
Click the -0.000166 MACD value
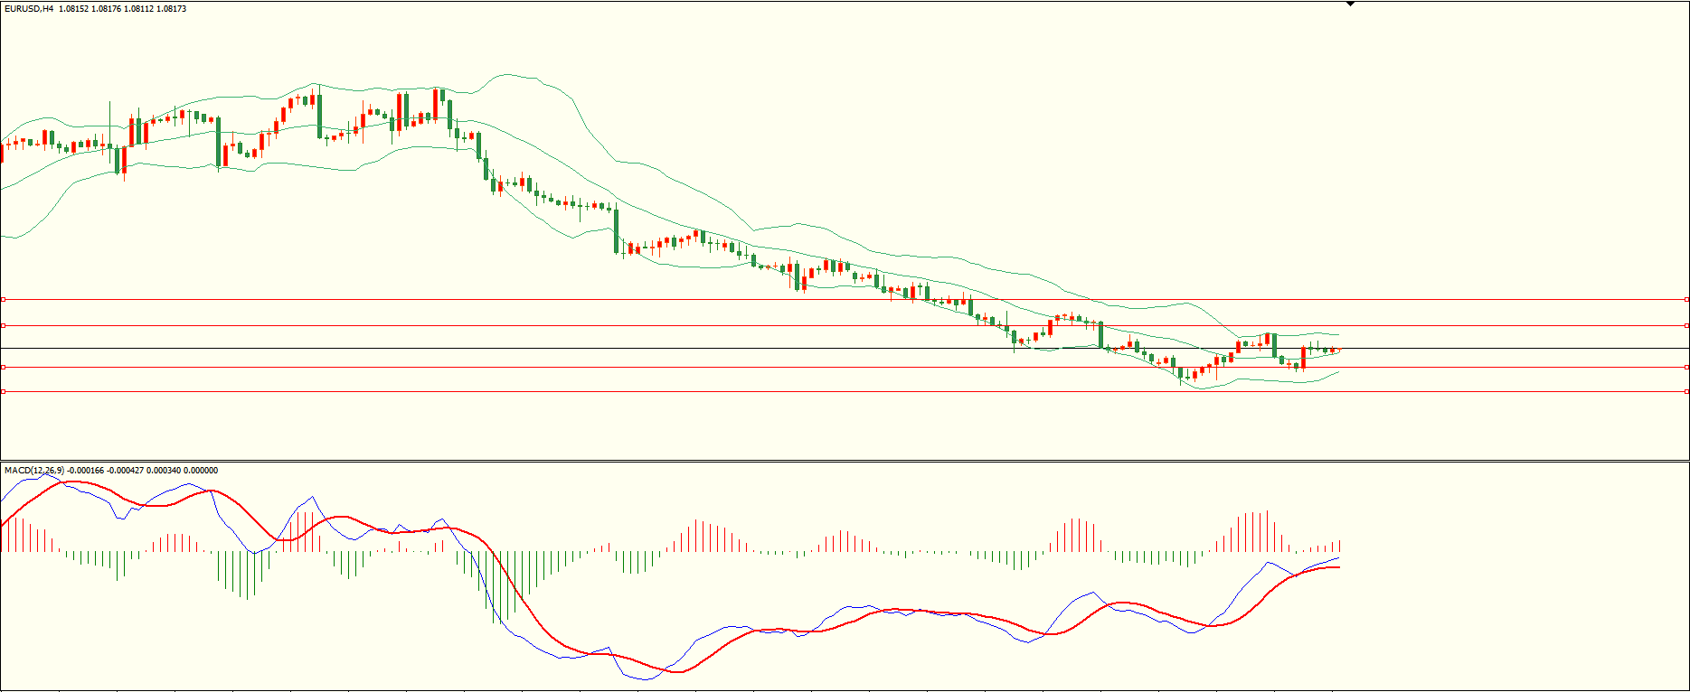pos(86,471)
